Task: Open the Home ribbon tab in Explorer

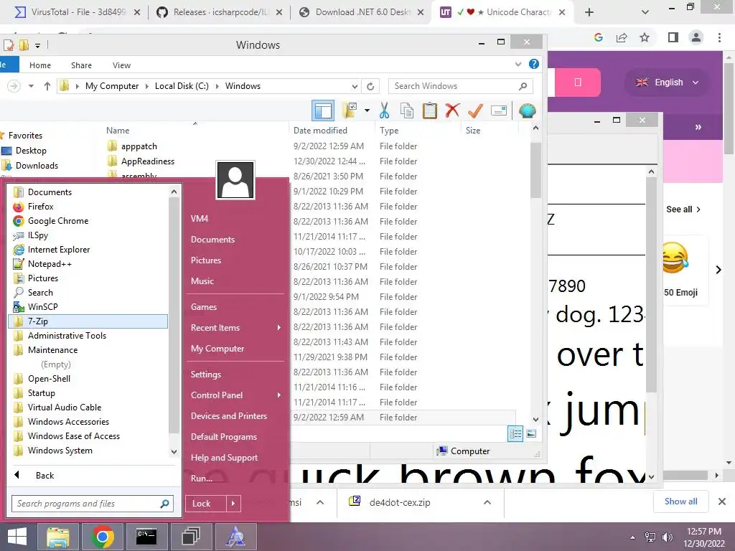Action: tap(40, 65)
